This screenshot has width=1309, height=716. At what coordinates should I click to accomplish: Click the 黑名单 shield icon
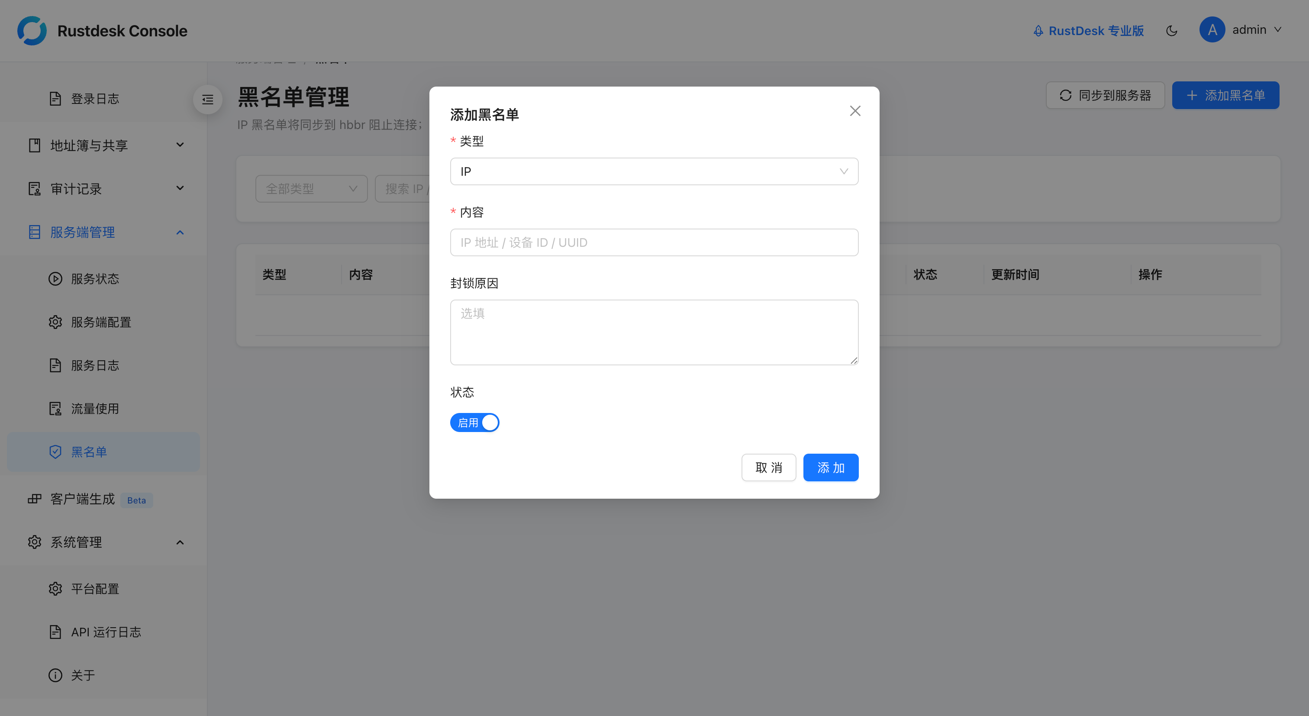click(55, 452)
